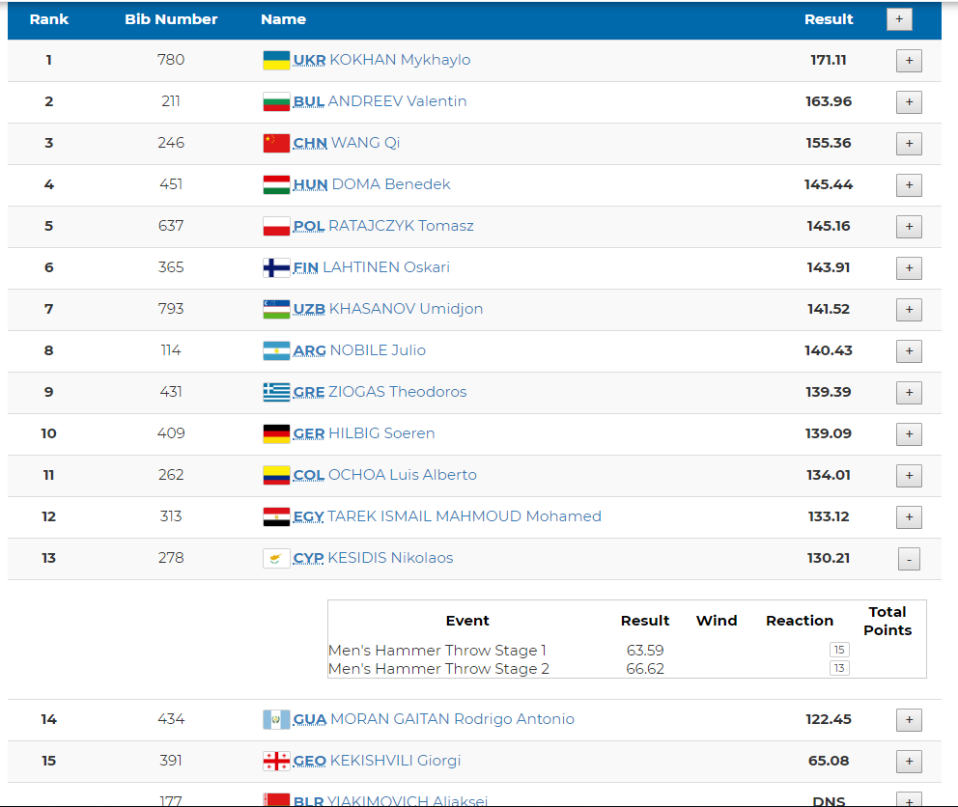This screenshot has height=807, width=958.
Task: Click the Egypt flag beside TAREK ISMAIL
Action: [x=276, y=517]
